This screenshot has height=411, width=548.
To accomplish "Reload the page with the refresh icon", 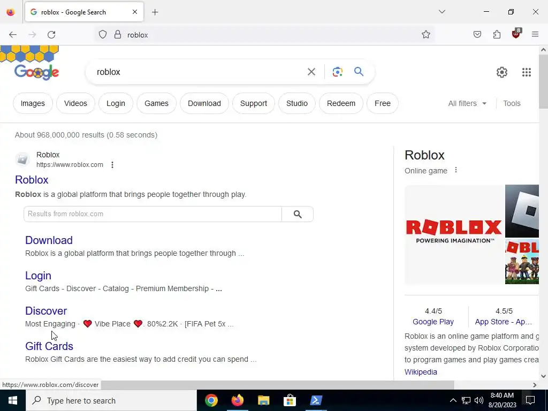I will (x=51, y=35).
